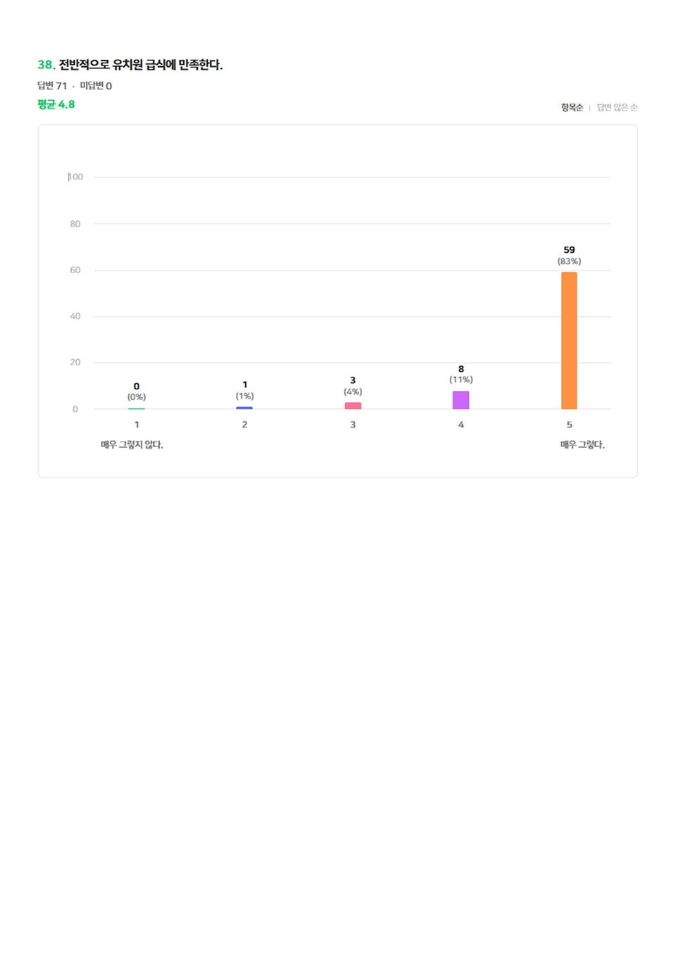Select the 항목순 sort option
The height and width of the screenshot is (976, 690).
point(572,108)
